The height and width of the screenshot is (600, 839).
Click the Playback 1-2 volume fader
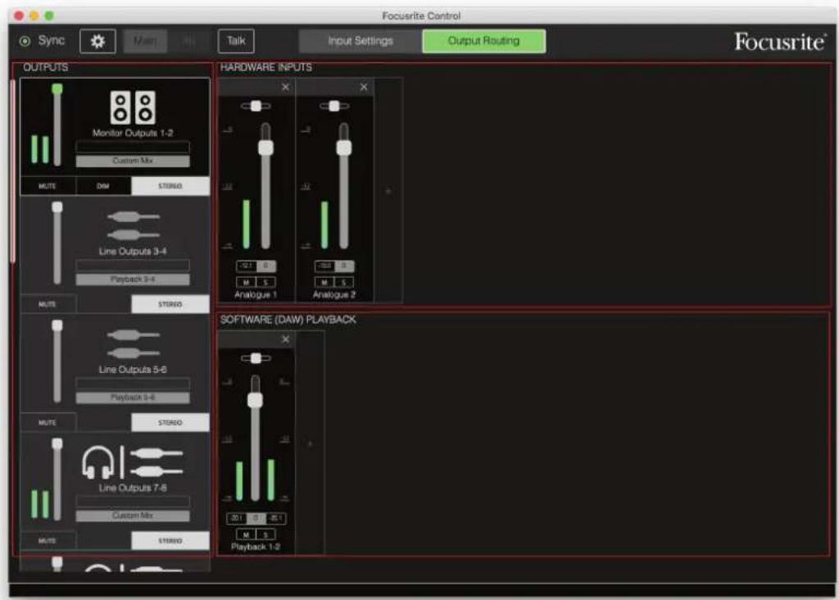pos(256,400)
